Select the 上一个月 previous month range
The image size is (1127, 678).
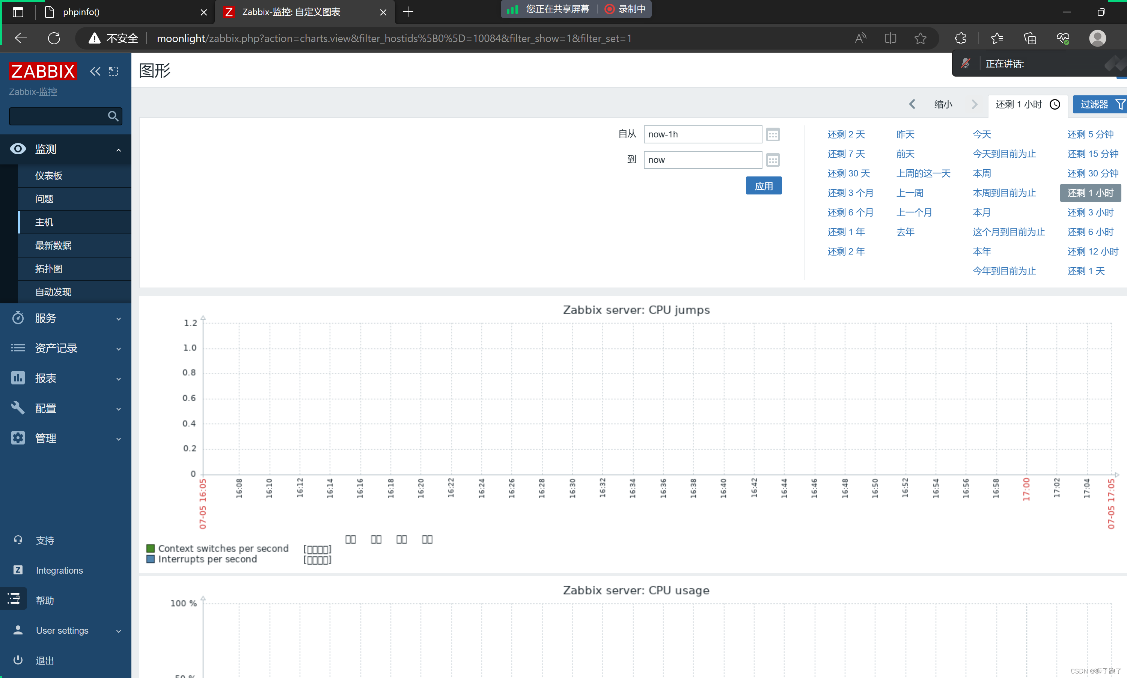click(x=914, y=212)
